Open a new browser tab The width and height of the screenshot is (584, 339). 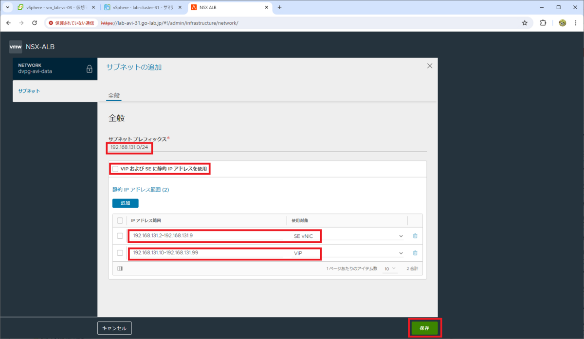tap(279, 7)
